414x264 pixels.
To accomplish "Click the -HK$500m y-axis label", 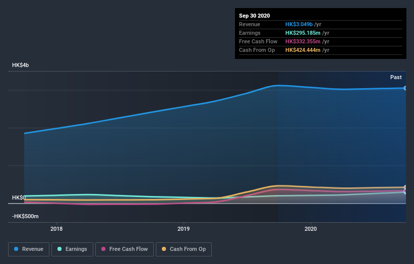I will [25, 216].
